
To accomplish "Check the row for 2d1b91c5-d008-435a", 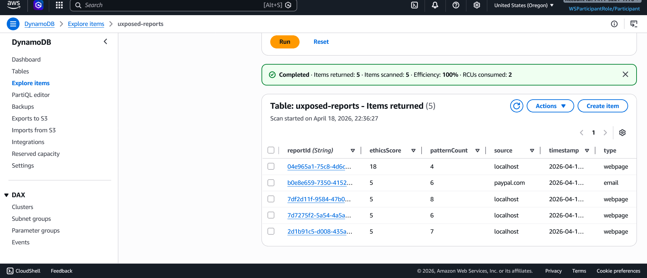I will [271, 231].
